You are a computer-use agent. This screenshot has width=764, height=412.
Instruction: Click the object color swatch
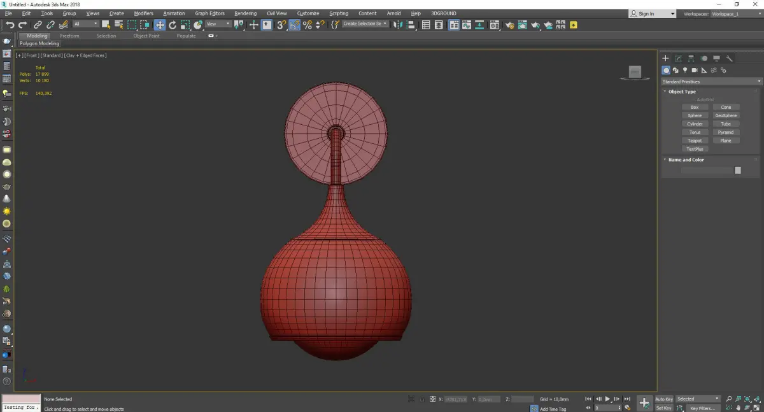coord(738,170)
